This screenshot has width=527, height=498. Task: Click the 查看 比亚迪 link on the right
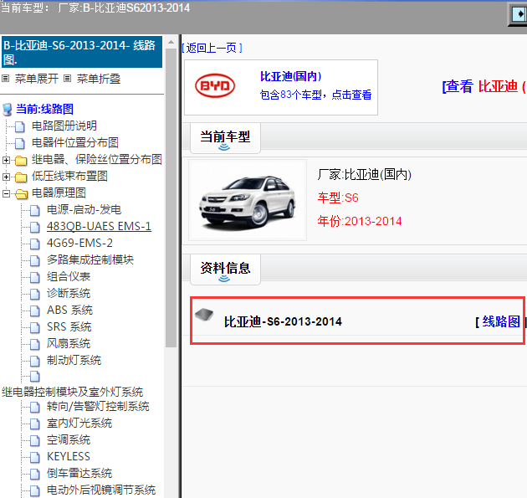point(484,86)
